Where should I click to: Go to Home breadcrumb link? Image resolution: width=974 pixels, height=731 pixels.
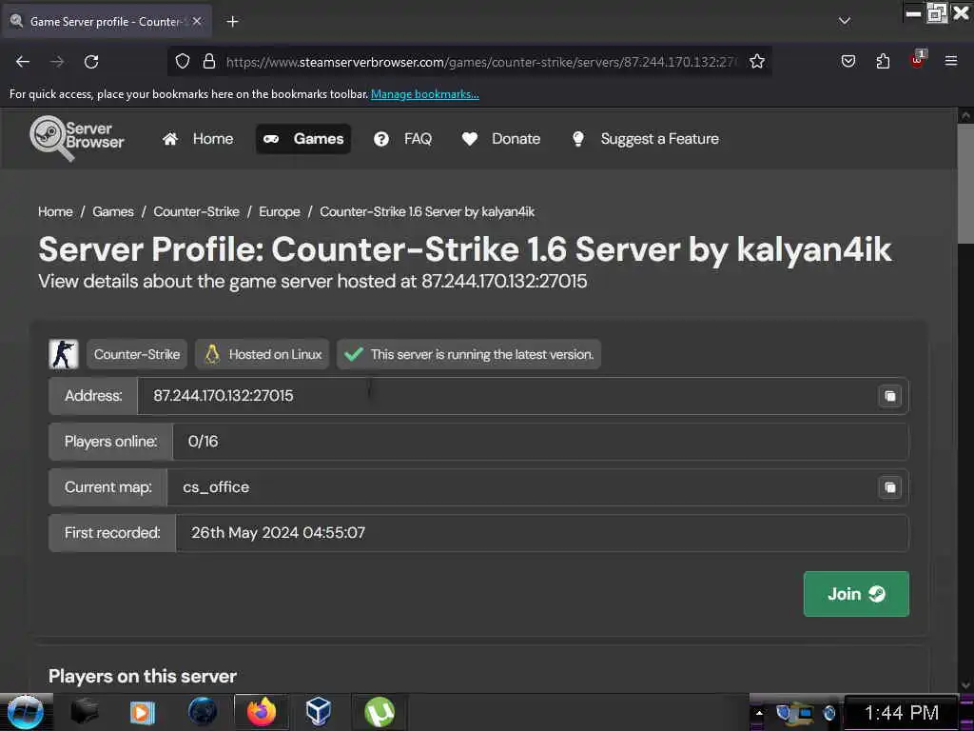(x=55, y=211)
